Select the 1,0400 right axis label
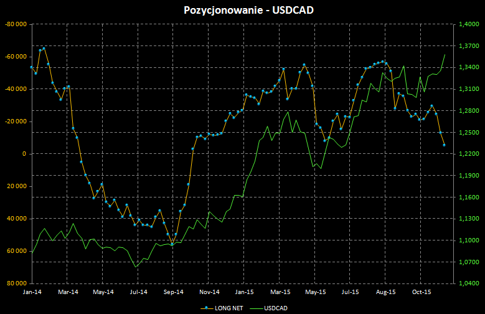 (467, 283)
